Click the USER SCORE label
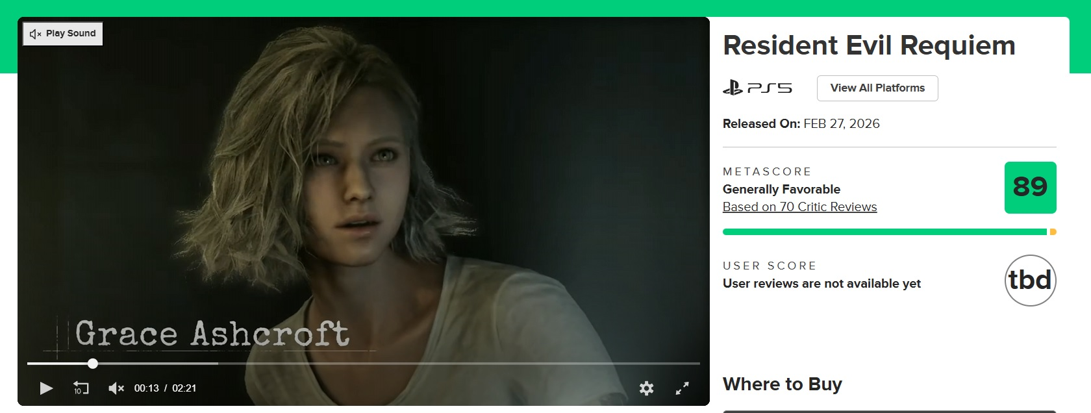The width and height of the screenshot is (1091, 413). point(770,266)
